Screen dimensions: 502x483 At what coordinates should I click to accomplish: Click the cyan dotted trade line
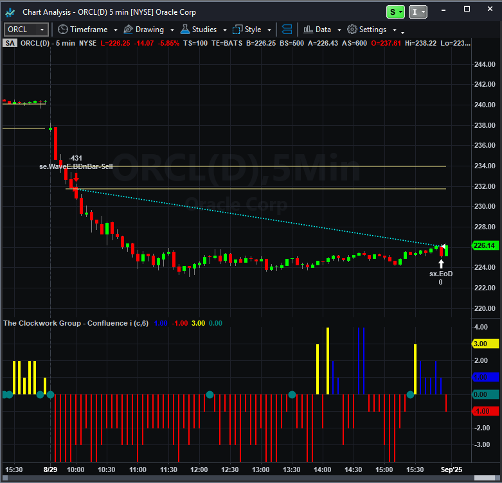coord(259,218)
